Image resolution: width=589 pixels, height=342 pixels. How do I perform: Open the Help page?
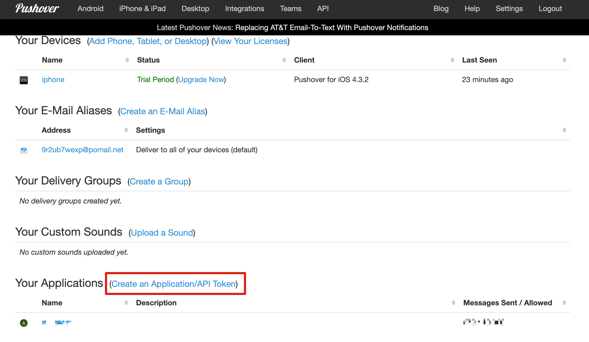[x=472, y=8]
